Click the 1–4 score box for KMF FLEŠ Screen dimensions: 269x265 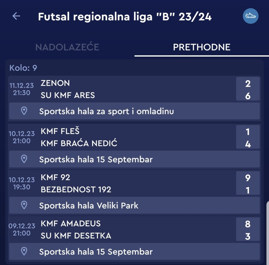point(248,138)
